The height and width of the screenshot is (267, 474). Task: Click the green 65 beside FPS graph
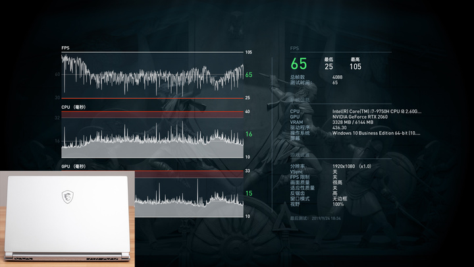point(249,74)
